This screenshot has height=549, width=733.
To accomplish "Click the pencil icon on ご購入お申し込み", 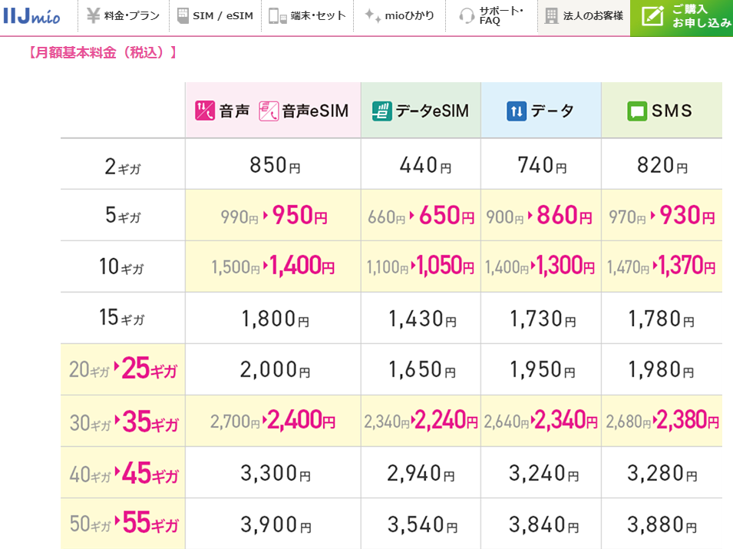I will pyautogui.click(x=652, y=16).
